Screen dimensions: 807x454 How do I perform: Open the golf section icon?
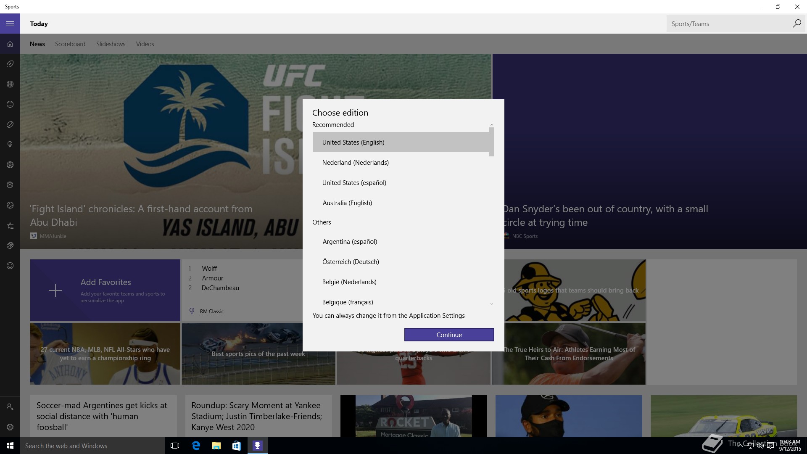point(10,145)
